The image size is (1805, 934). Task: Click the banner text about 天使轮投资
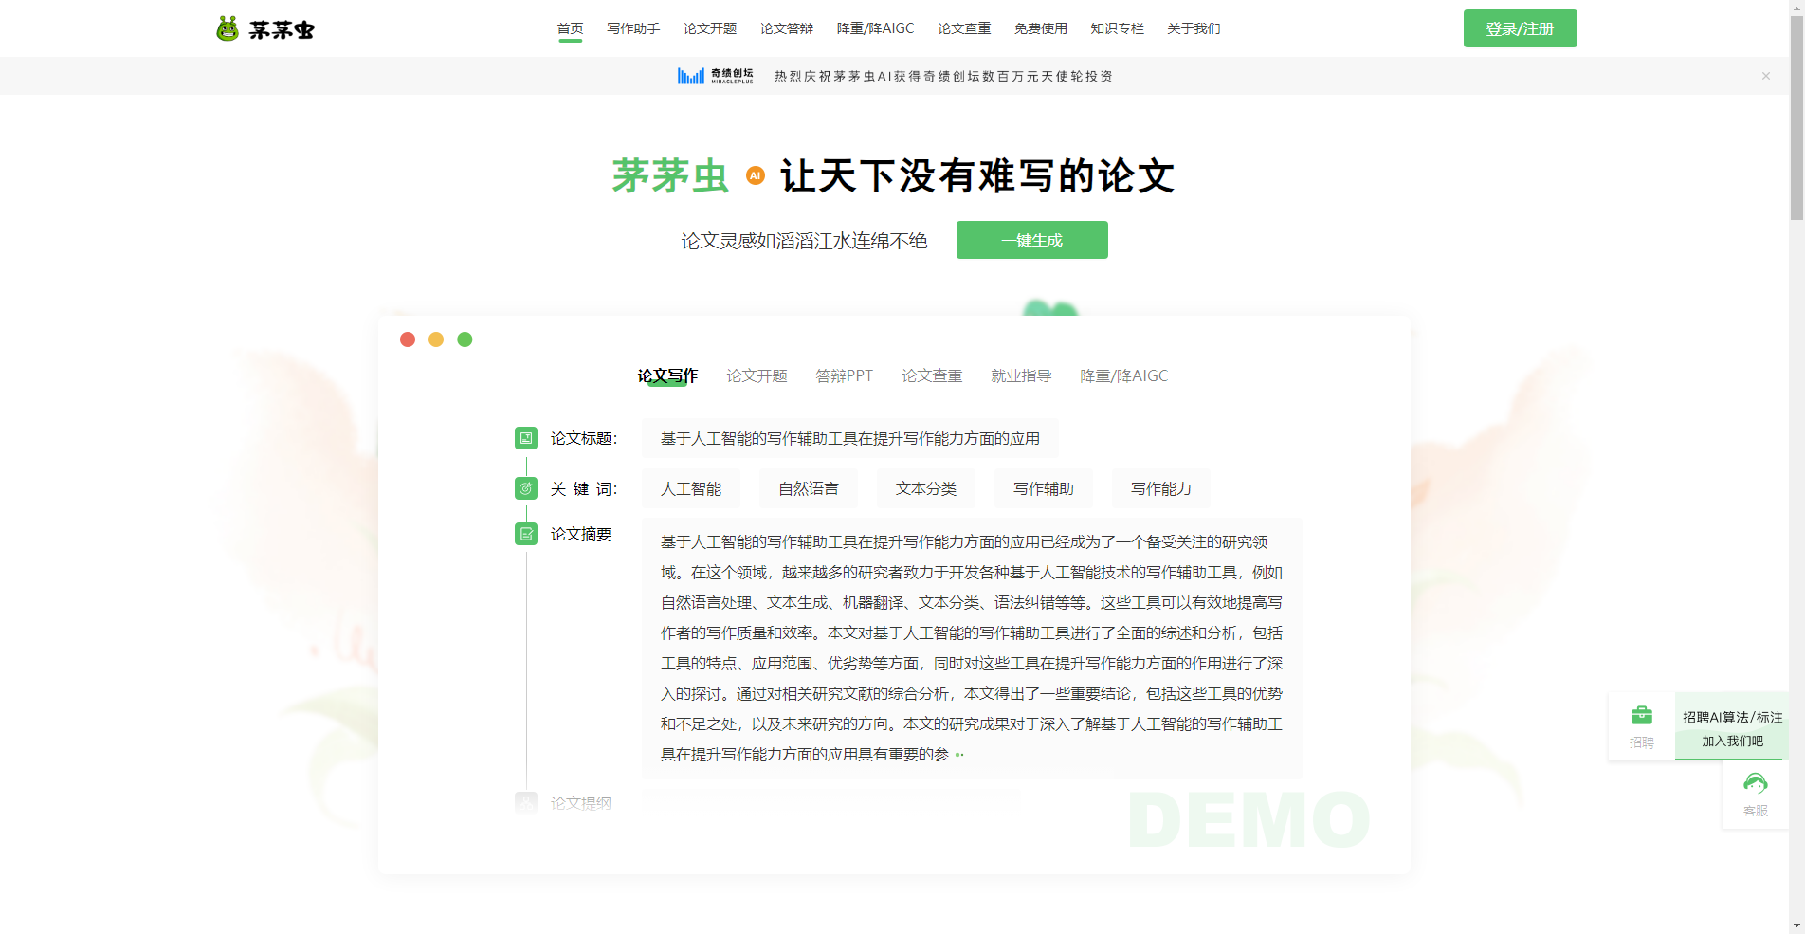click(943, 76)
